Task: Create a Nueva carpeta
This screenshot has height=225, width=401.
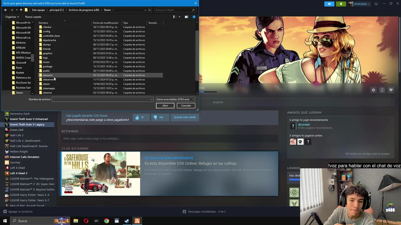Action: [33, 17]
